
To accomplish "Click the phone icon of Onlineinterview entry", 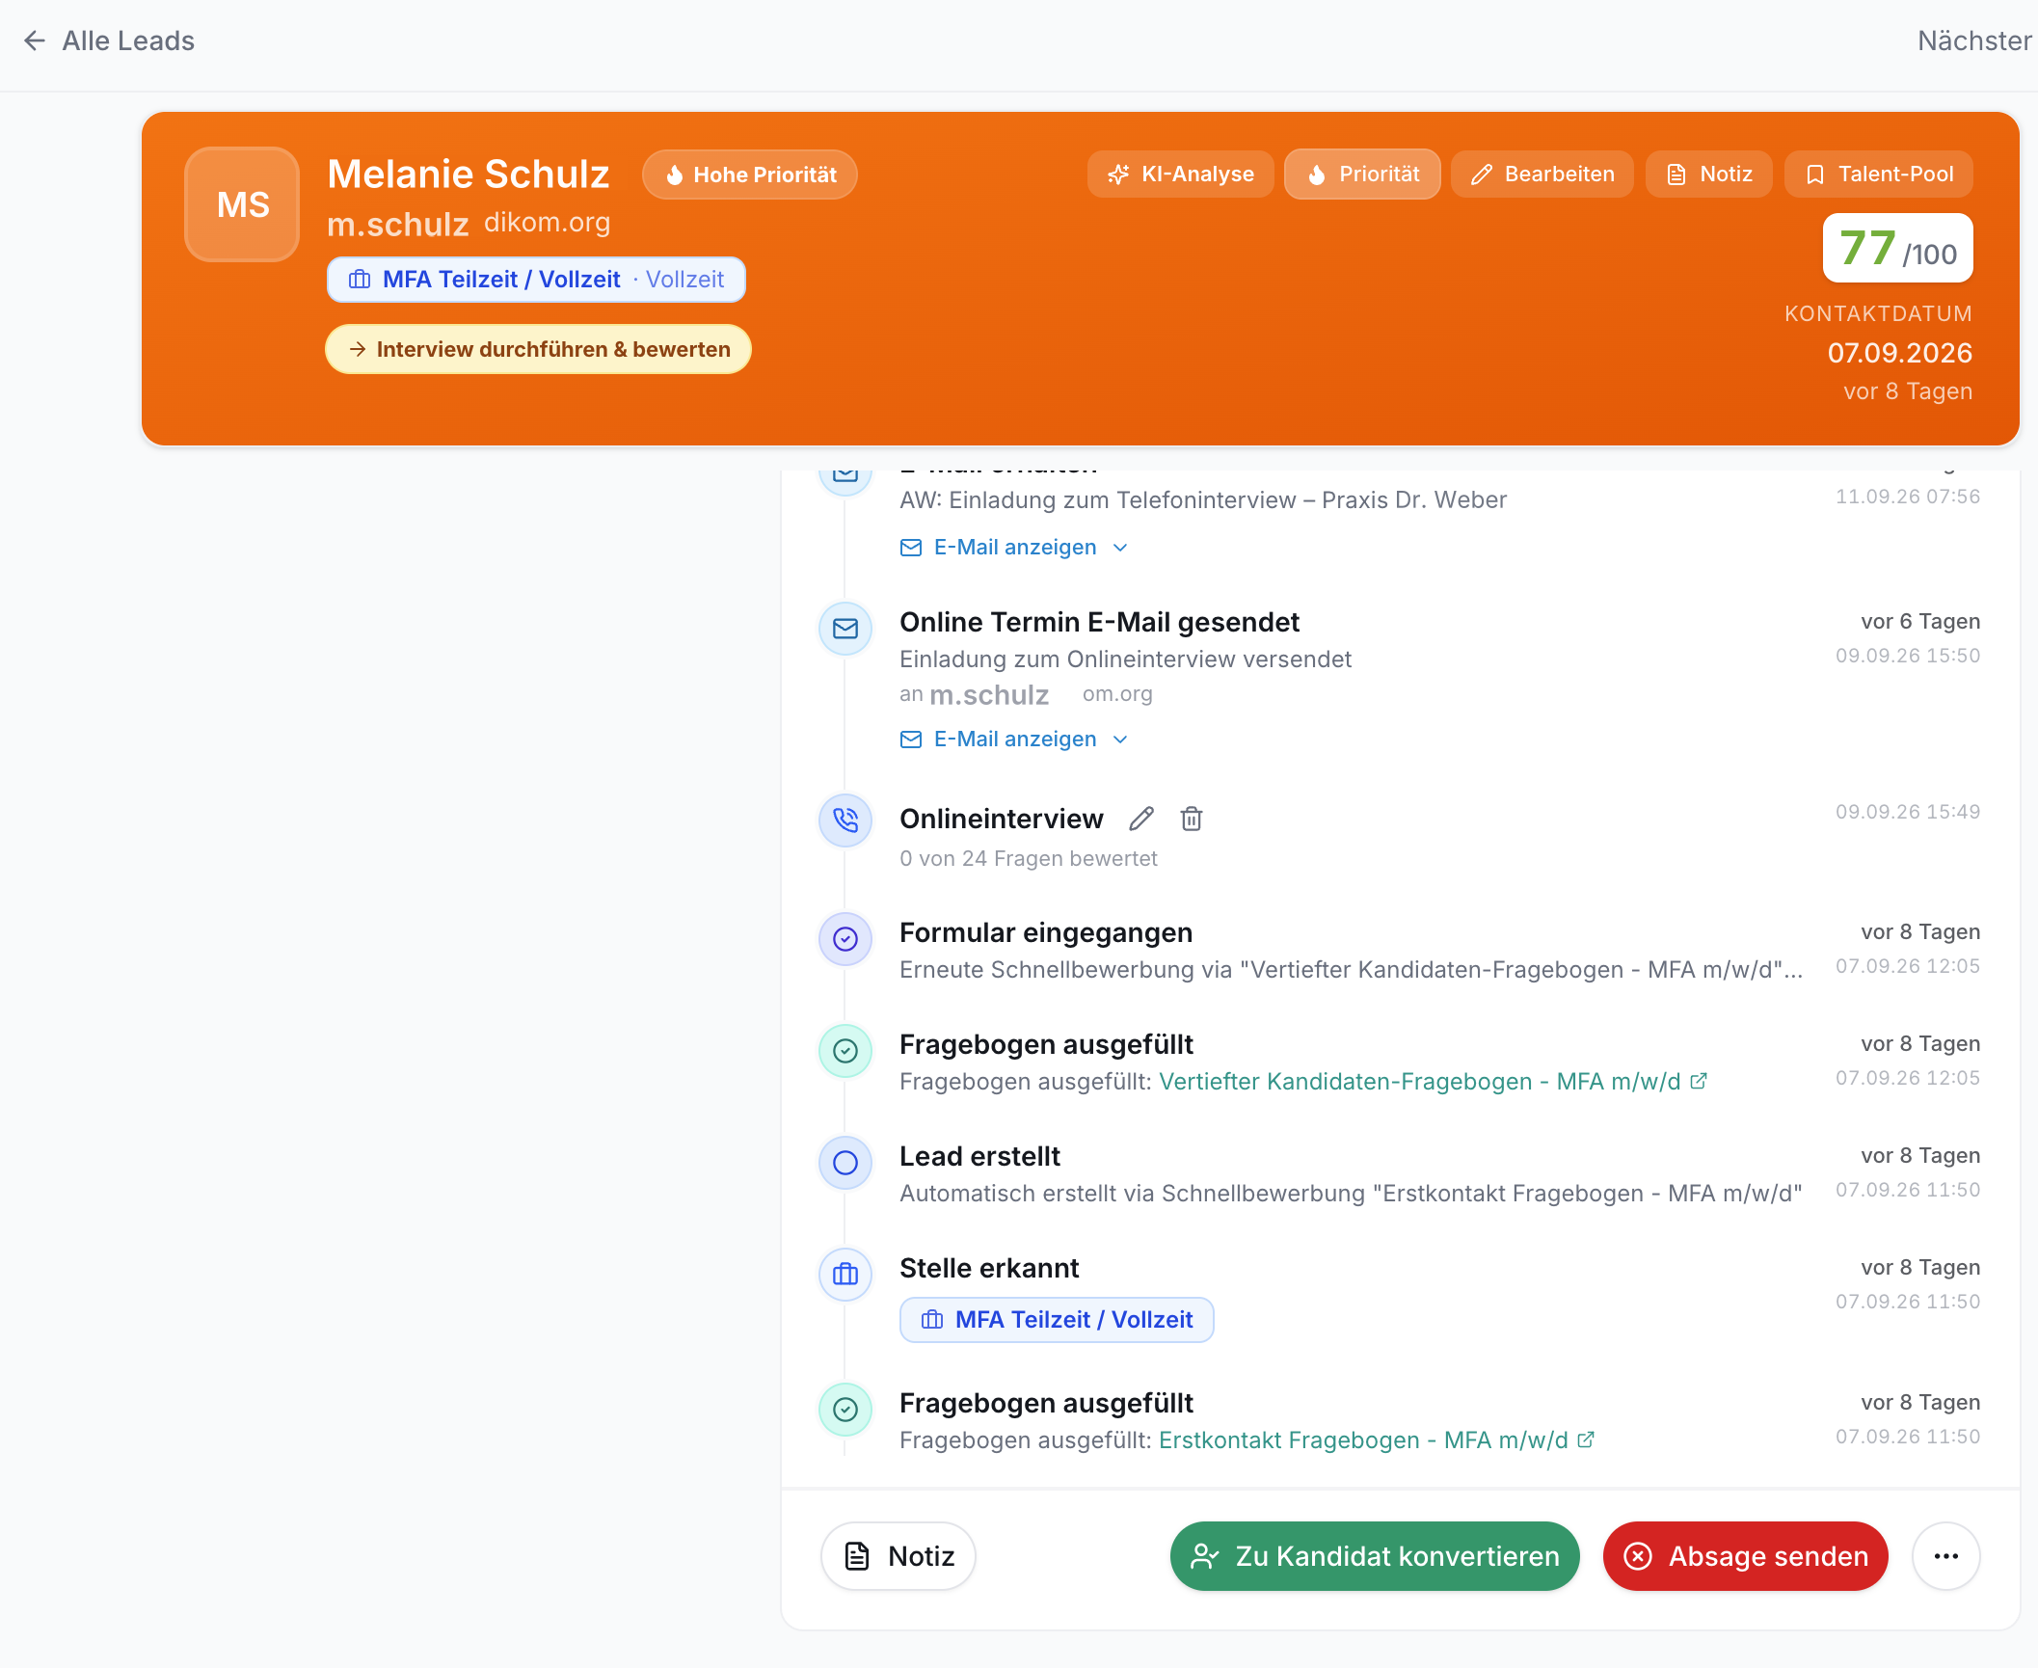I will (x=845, y=821).
